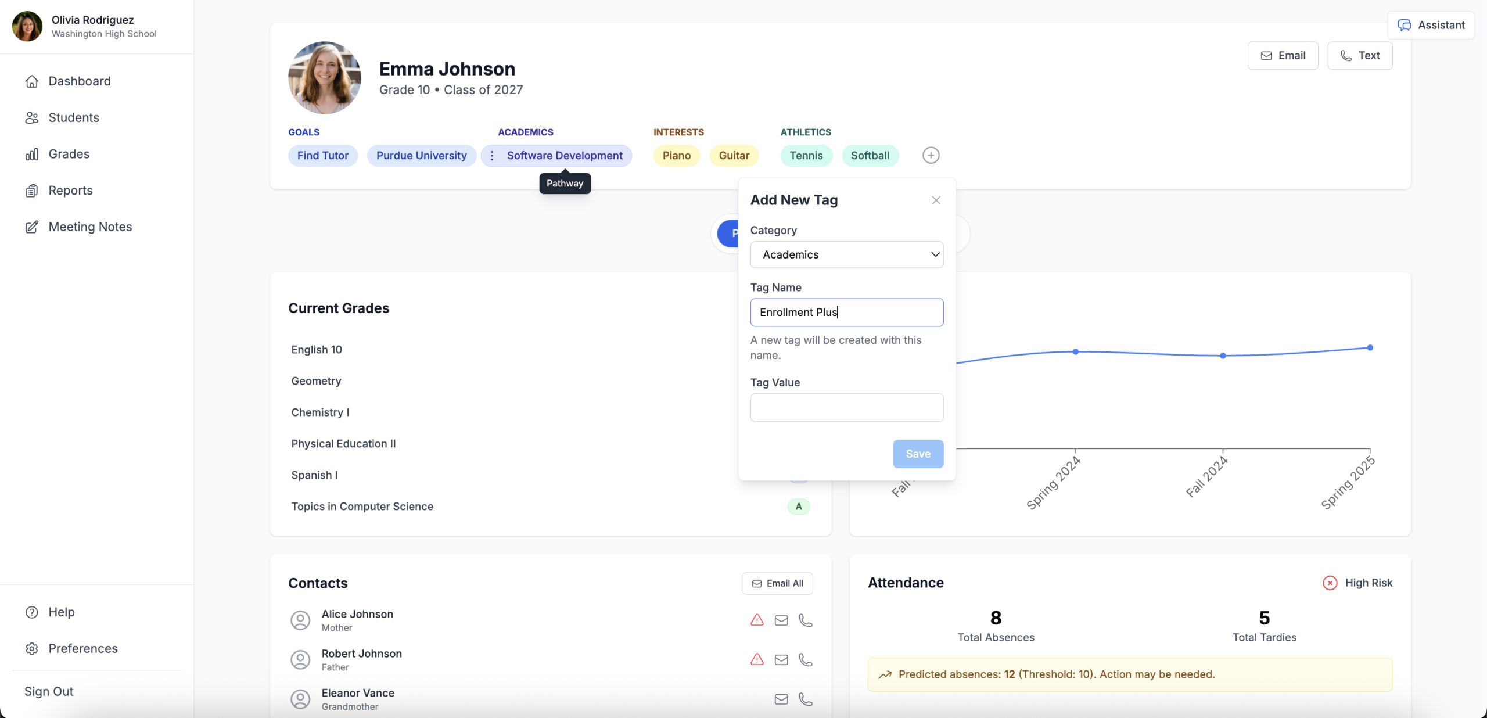Click the Email All contacts button
Screen dimensions: 1487x718
pos(777,583)
